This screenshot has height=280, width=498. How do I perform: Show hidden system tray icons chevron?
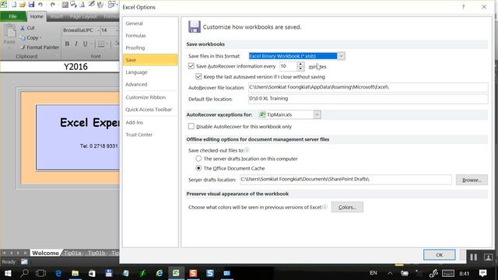click(390, 273)
